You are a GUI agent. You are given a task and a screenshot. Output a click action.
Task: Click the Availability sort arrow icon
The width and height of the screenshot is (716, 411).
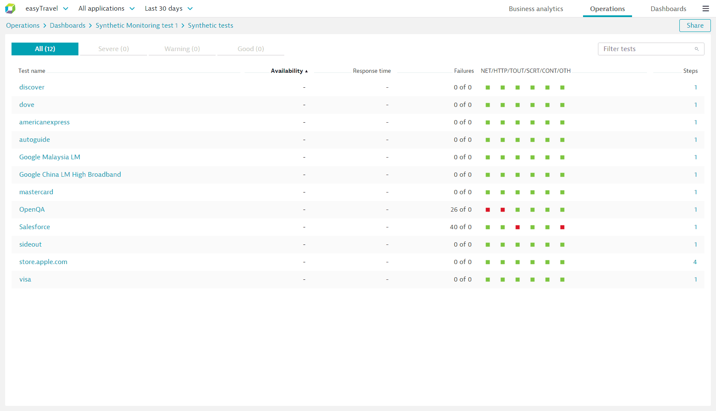coord(306,71)
